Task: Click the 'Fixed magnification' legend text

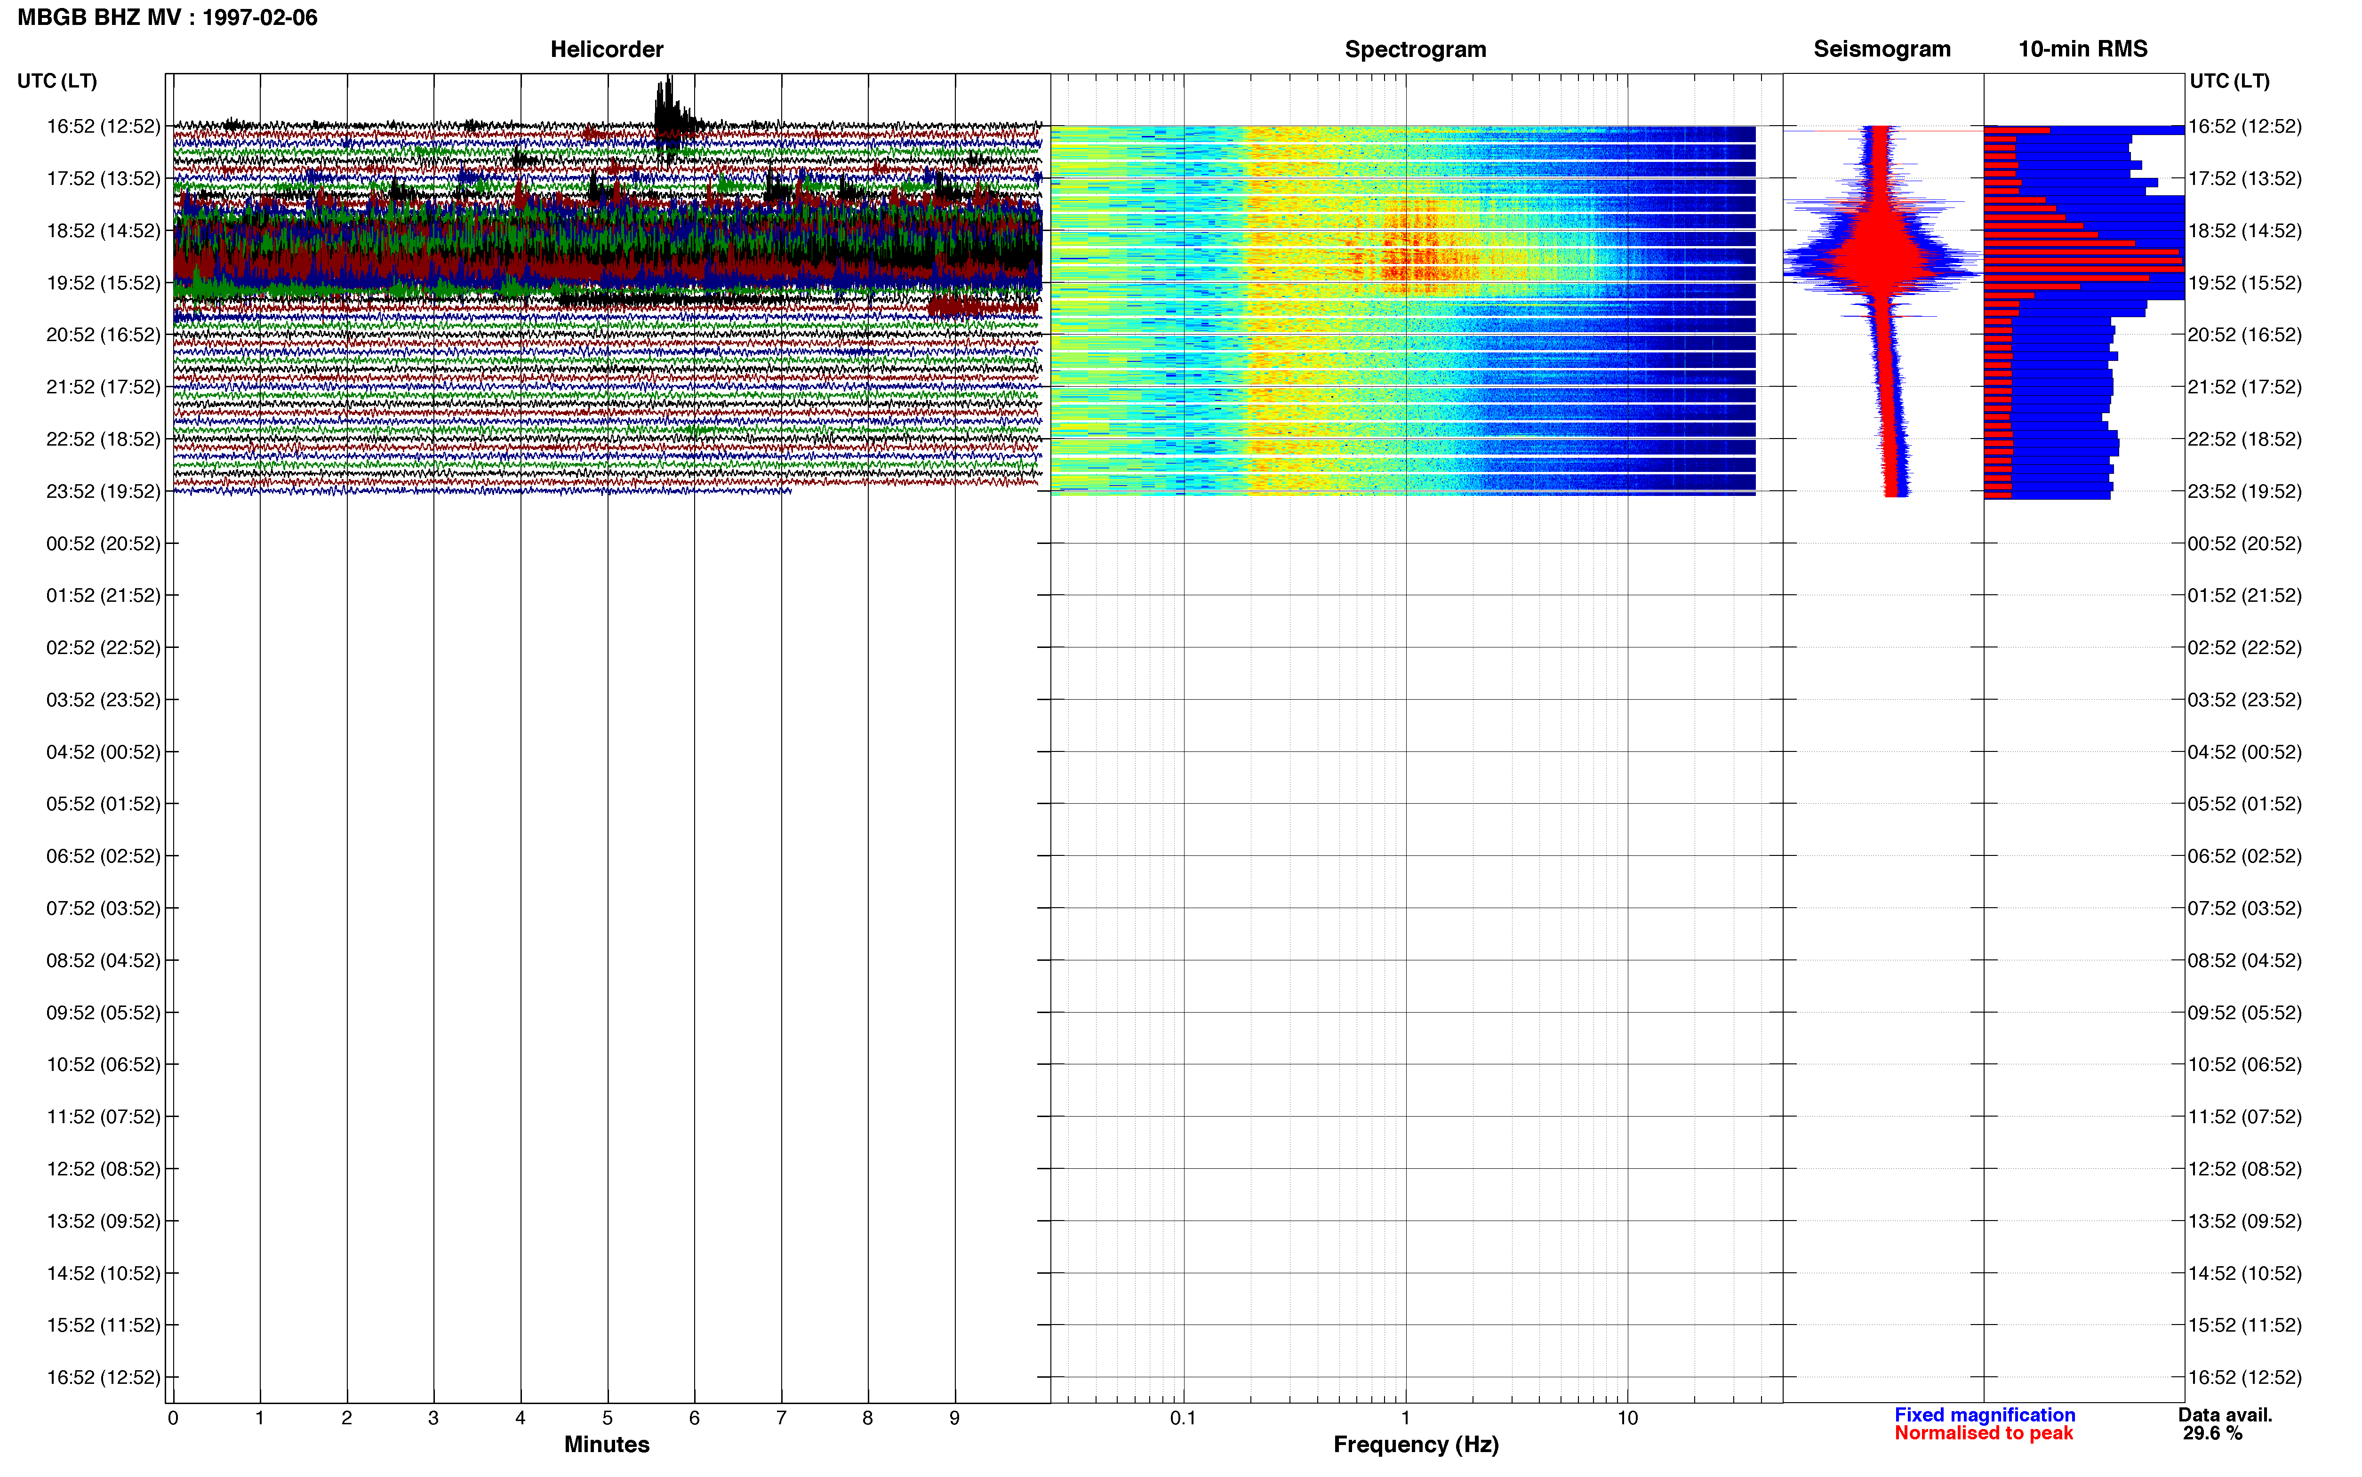Action: (x=1985, y=1414)
